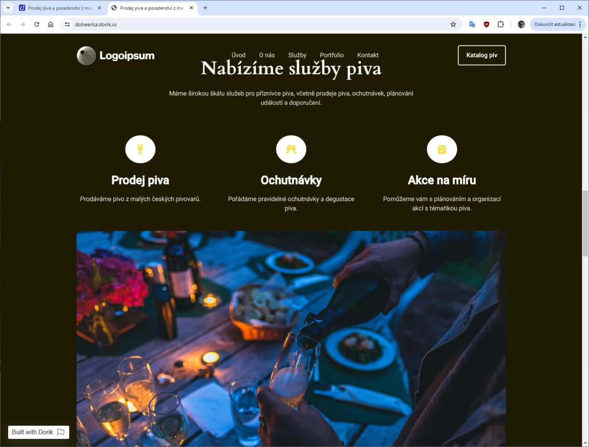Click the Logoipsum logo
Screen dimensions: 589x447
click(x=116, y=56)
